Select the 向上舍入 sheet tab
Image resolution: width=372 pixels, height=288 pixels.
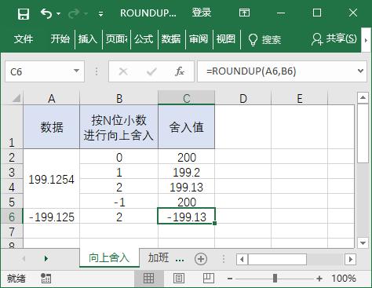[x=109, y=257]
